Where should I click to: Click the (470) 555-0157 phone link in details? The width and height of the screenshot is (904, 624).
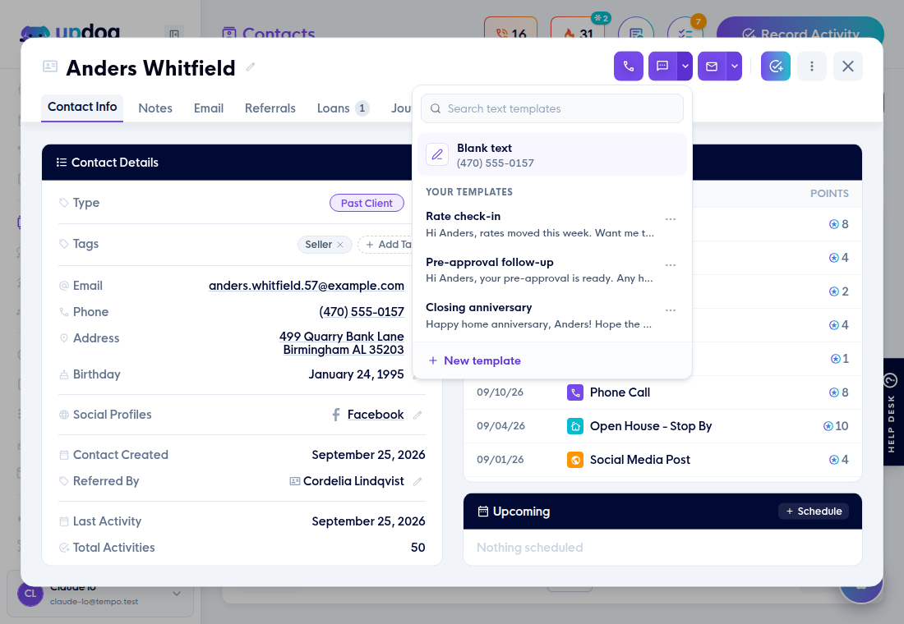coord(362,312)
